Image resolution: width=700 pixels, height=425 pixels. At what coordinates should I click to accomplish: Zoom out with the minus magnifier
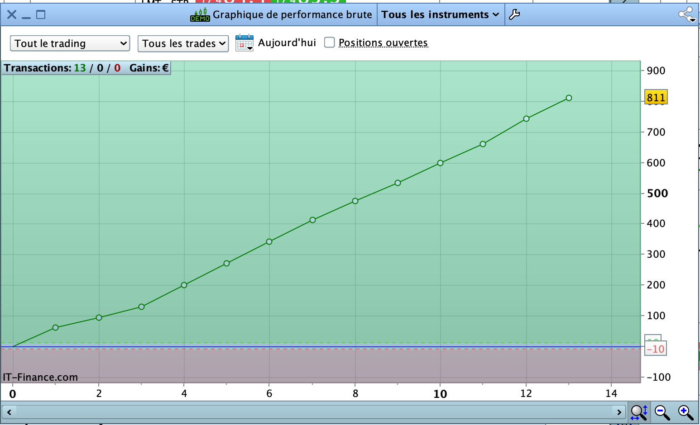tap(662, 412)
